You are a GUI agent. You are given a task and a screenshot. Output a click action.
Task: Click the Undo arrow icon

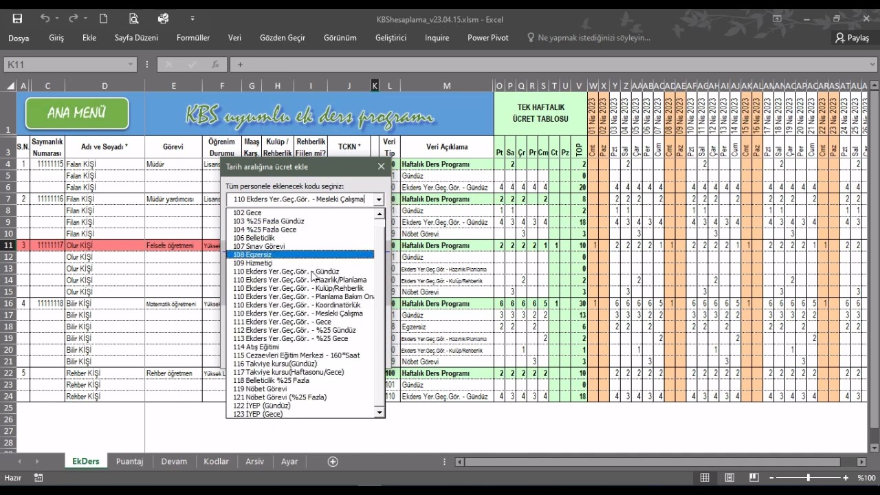(x=45, y=19)
